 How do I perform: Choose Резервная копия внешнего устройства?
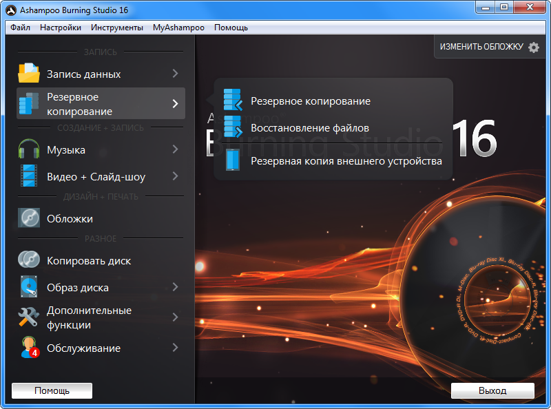tap(346, 161)
